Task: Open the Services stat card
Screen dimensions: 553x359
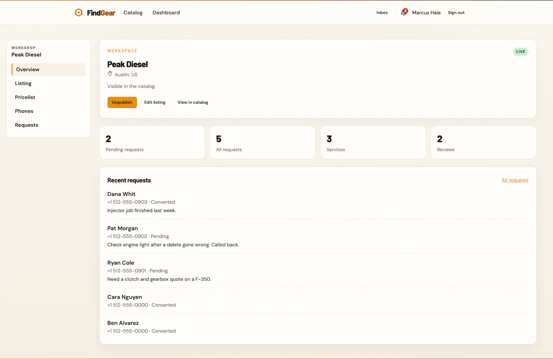Action: point(373,142)
